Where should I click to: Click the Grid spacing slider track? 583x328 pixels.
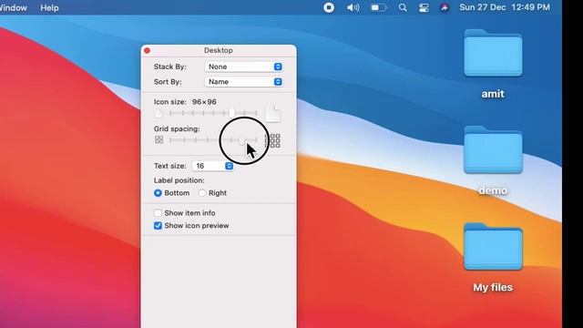point(213,140)
